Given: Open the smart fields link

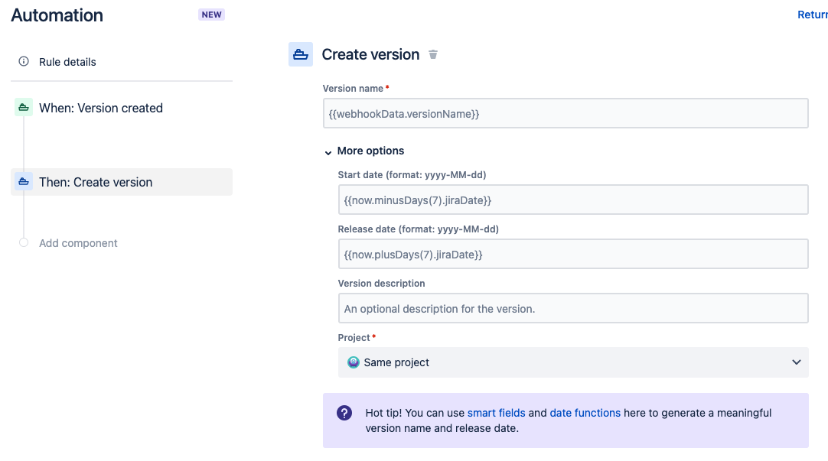Looking at the screenshot, I should click(x=496, y=413).
